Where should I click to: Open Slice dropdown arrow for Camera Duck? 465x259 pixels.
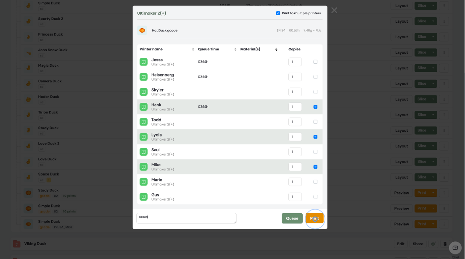tap(433, 84)
